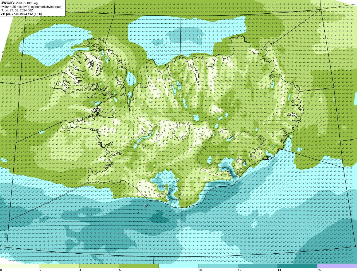
Task: Click the 12–14 m/s teal legend swatch
Action: pyautogui.click(x=258, y=266)
